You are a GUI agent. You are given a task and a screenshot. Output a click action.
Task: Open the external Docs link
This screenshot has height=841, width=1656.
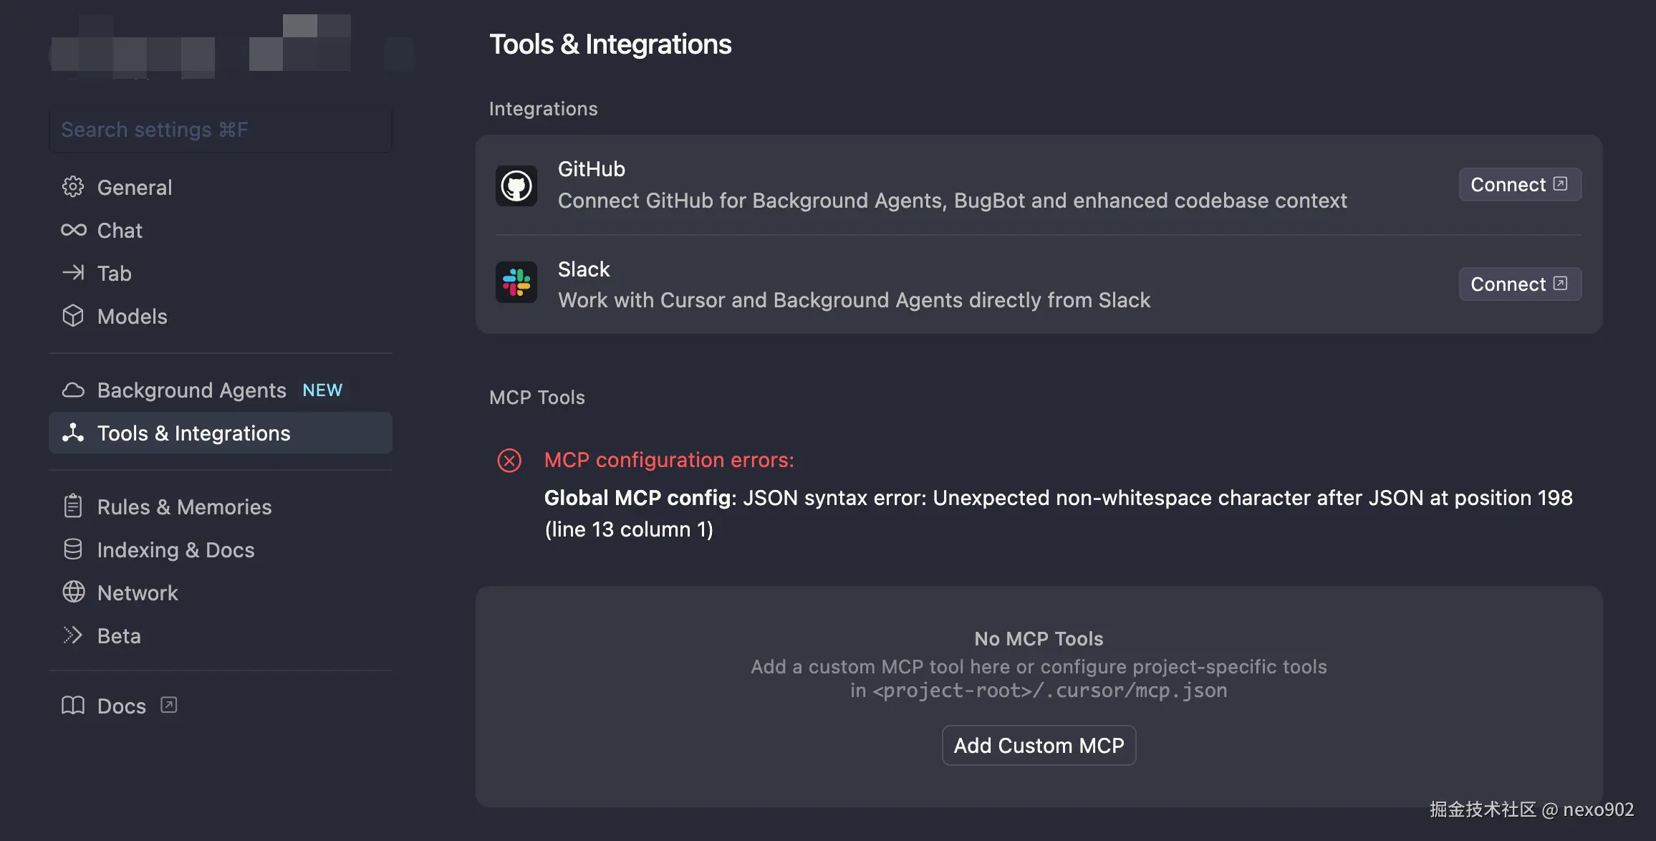[x=122, y=706]
